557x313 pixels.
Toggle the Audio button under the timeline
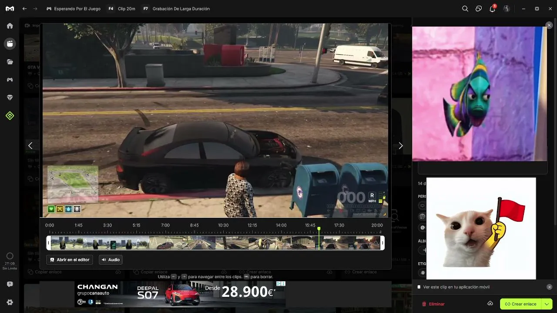click(x=111, y=260)
